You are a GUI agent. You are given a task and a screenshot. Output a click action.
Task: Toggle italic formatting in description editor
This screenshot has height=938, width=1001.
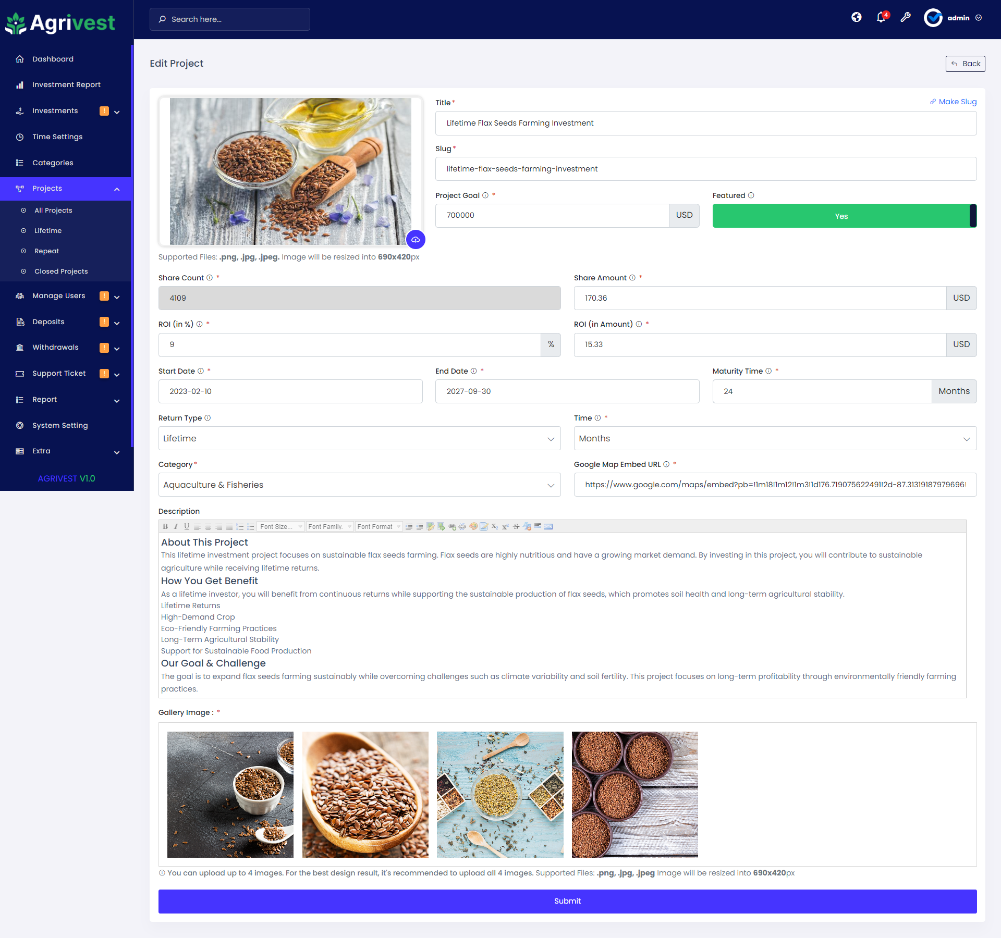[176, 526]
